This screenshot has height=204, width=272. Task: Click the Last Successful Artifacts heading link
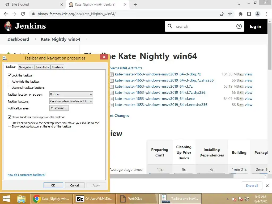point(126,68)
